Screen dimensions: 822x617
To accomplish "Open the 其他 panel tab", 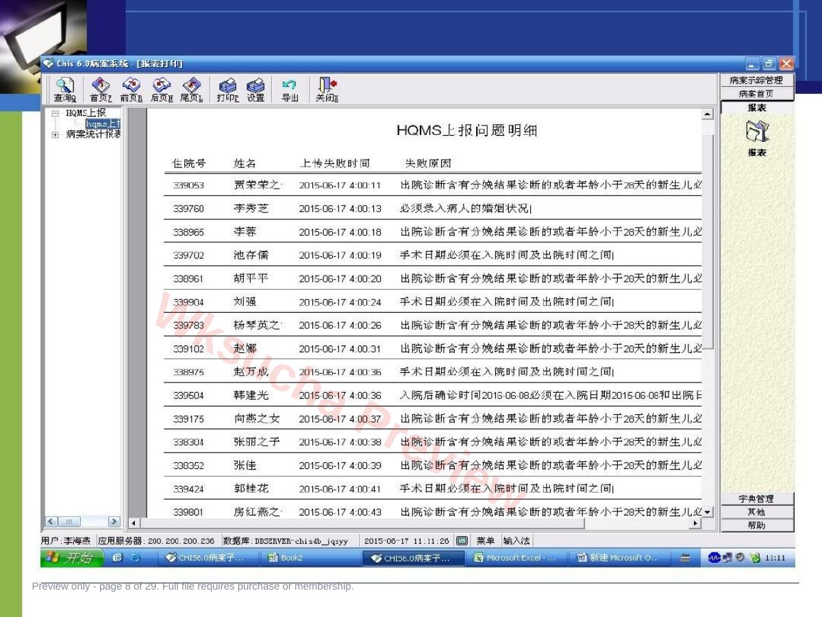I will [756, 511].
